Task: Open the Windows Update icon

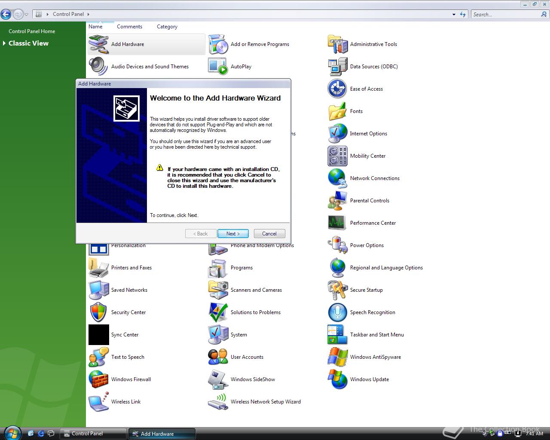Action: [337, 379]
